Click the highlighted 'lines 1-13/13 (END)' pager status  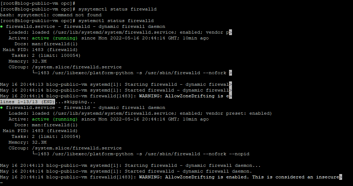[x=28, y=102]
